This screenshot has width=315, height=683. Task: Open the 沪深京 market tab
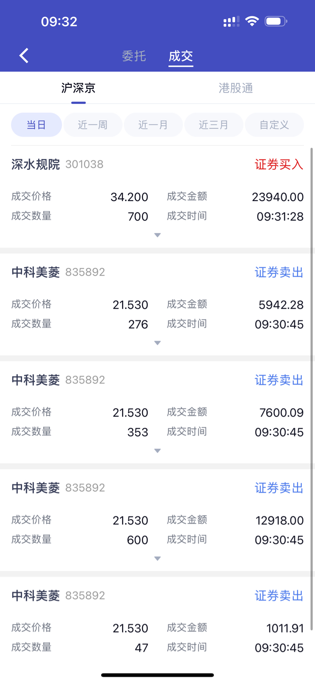click(78, 88)
